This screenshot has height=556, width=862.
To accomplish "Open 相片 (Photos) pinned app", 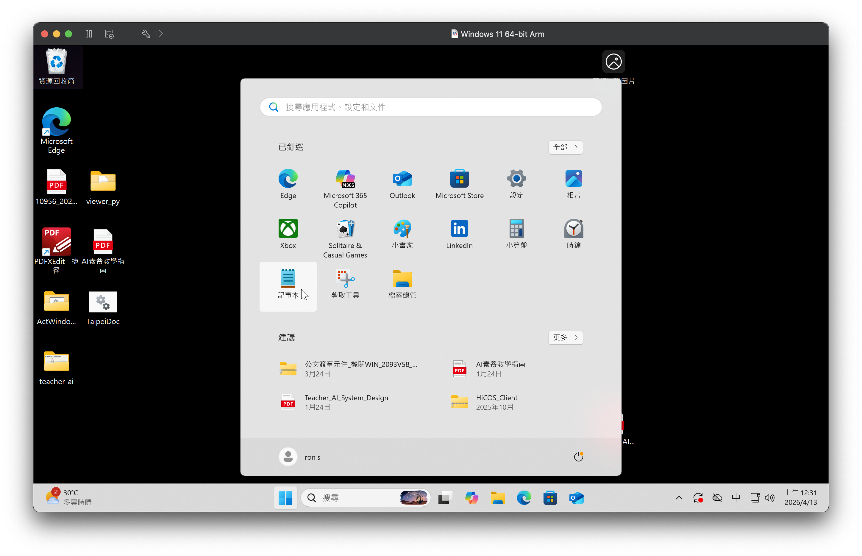I will (573, 184).
